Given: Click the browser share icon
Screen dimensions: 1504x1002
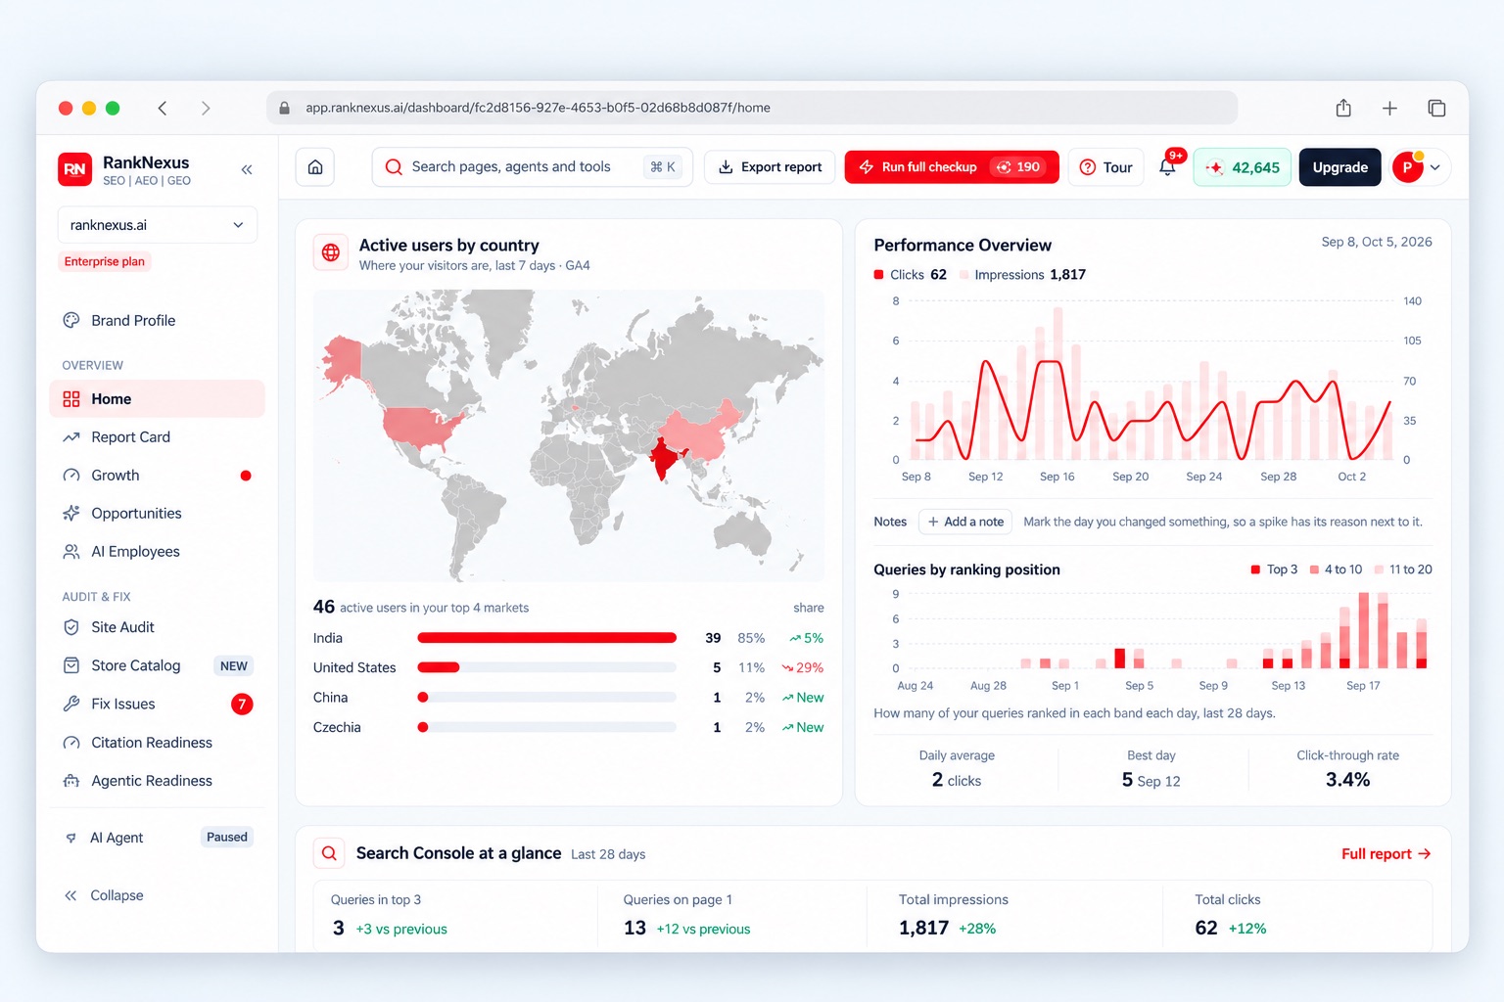Looking at the screenshot, I should pos(1343,108).
